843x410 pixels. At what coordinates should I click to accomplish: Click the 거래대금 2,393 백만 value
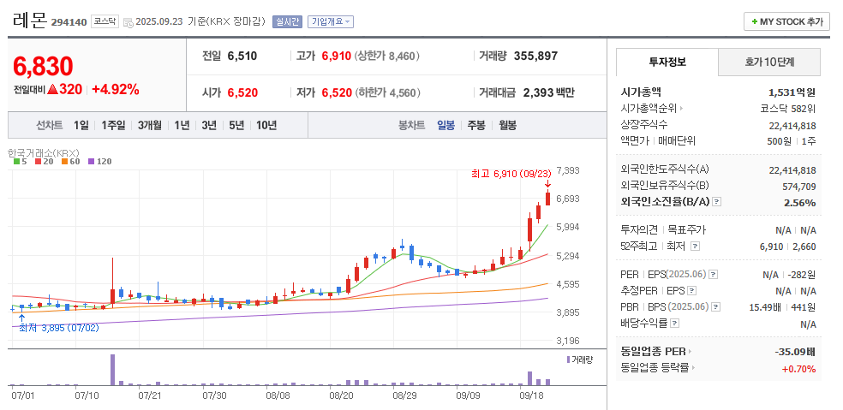[x=548, y=92]
